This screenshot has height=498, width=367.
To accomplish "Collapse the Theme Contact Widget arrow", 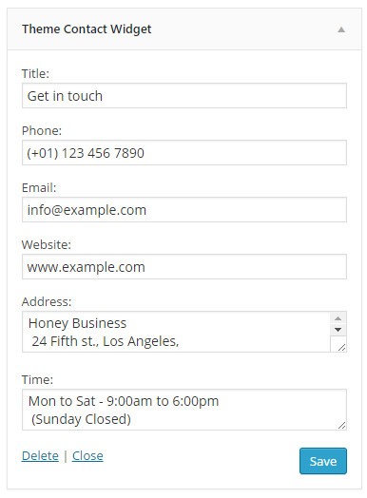I will pos(341,29).
